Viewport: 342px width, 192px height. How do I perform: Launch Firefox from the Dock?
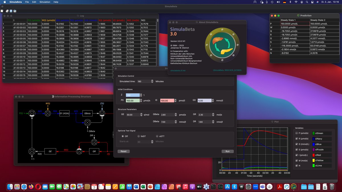pyautogui.click(x=31, y=187)
